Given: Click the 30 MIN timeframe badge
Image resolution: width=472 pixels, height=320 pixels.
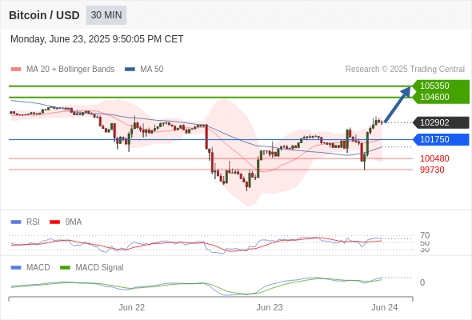Looking at the screenshot, I should [x=106, y=15].
